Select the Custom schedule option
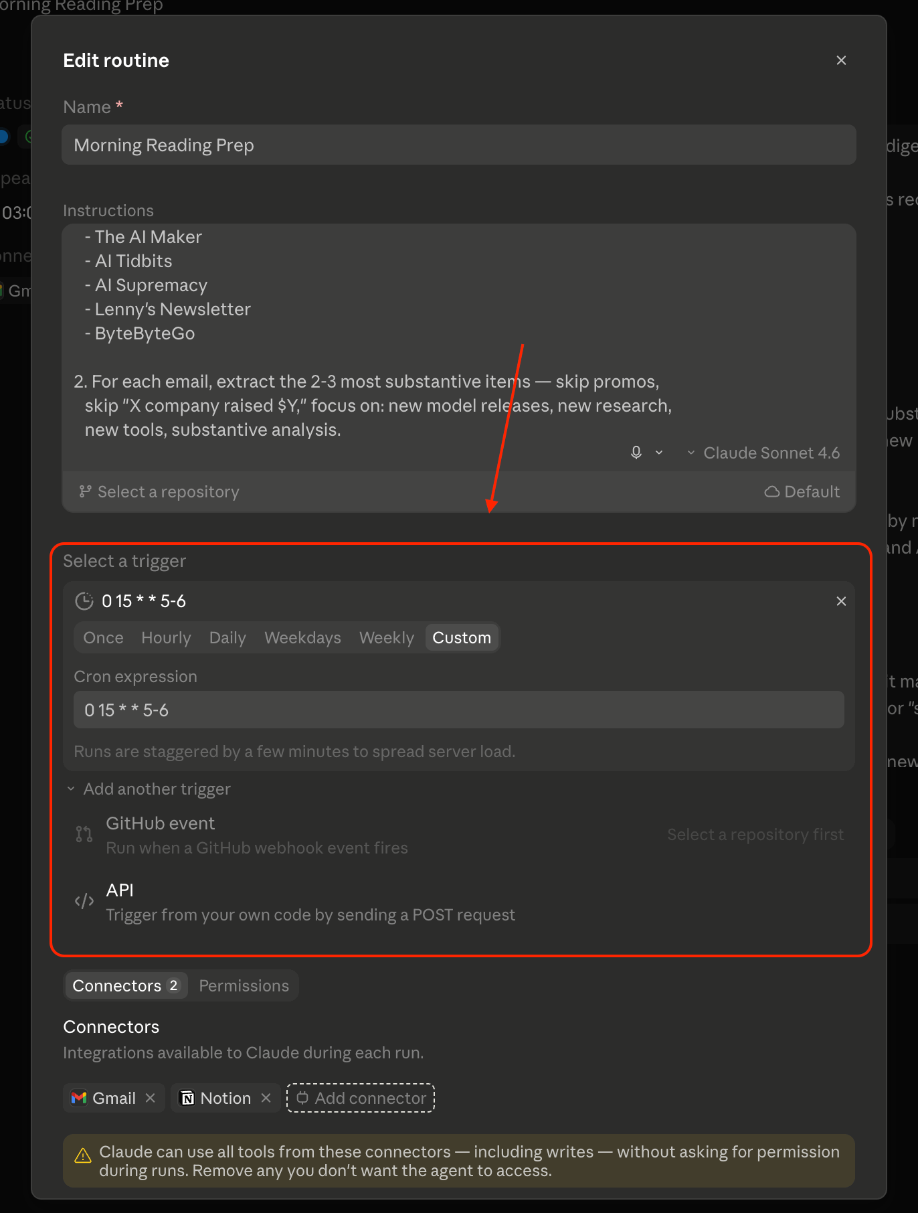Image resolution: width=918 pixels, height=1213 pixels. coord(462,637)
